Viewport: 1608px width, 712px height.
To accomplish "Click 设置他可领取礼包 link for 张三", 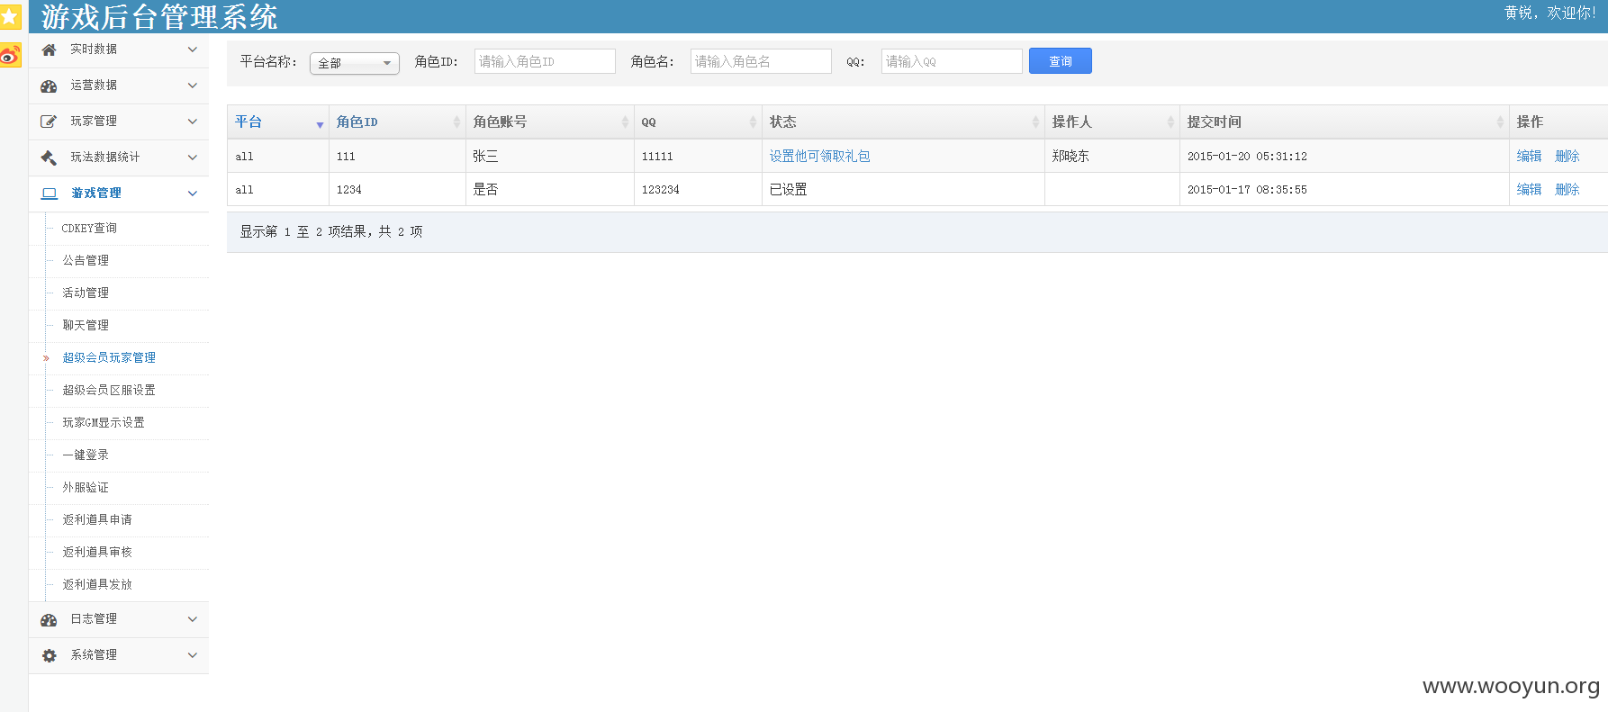I will coord(819,157).
